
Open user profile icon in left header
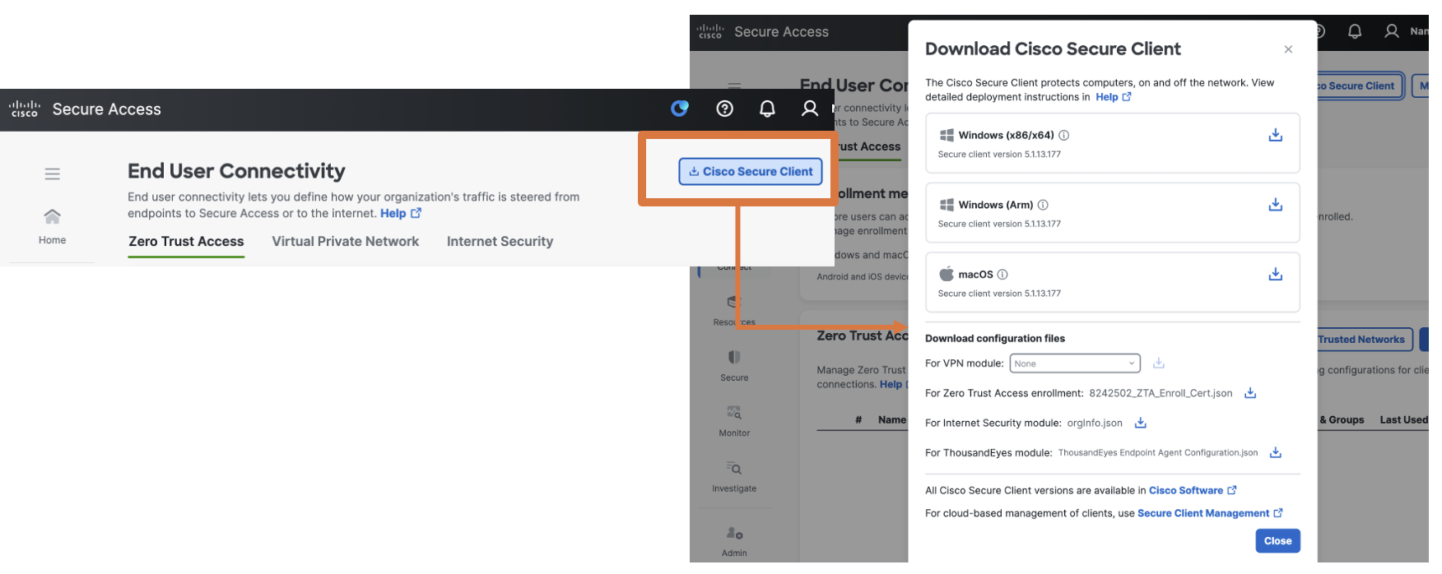pyautogui.click(x=810, y=109)
